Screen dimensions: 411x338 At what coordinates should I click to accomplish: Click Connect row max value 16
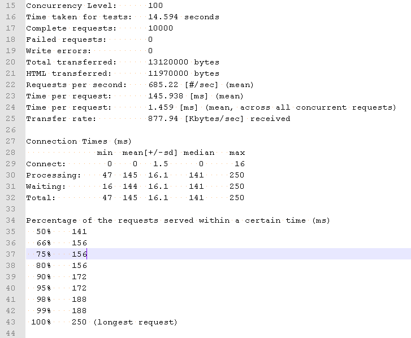tap(240, 164)
